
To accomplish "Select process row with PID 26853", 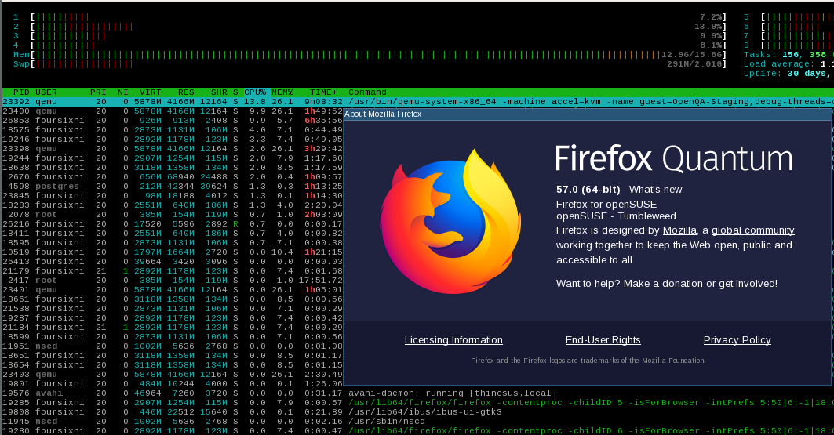I will pos(173,121).
